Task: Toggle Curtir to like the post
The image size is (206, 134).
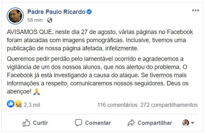Action: 35,123
